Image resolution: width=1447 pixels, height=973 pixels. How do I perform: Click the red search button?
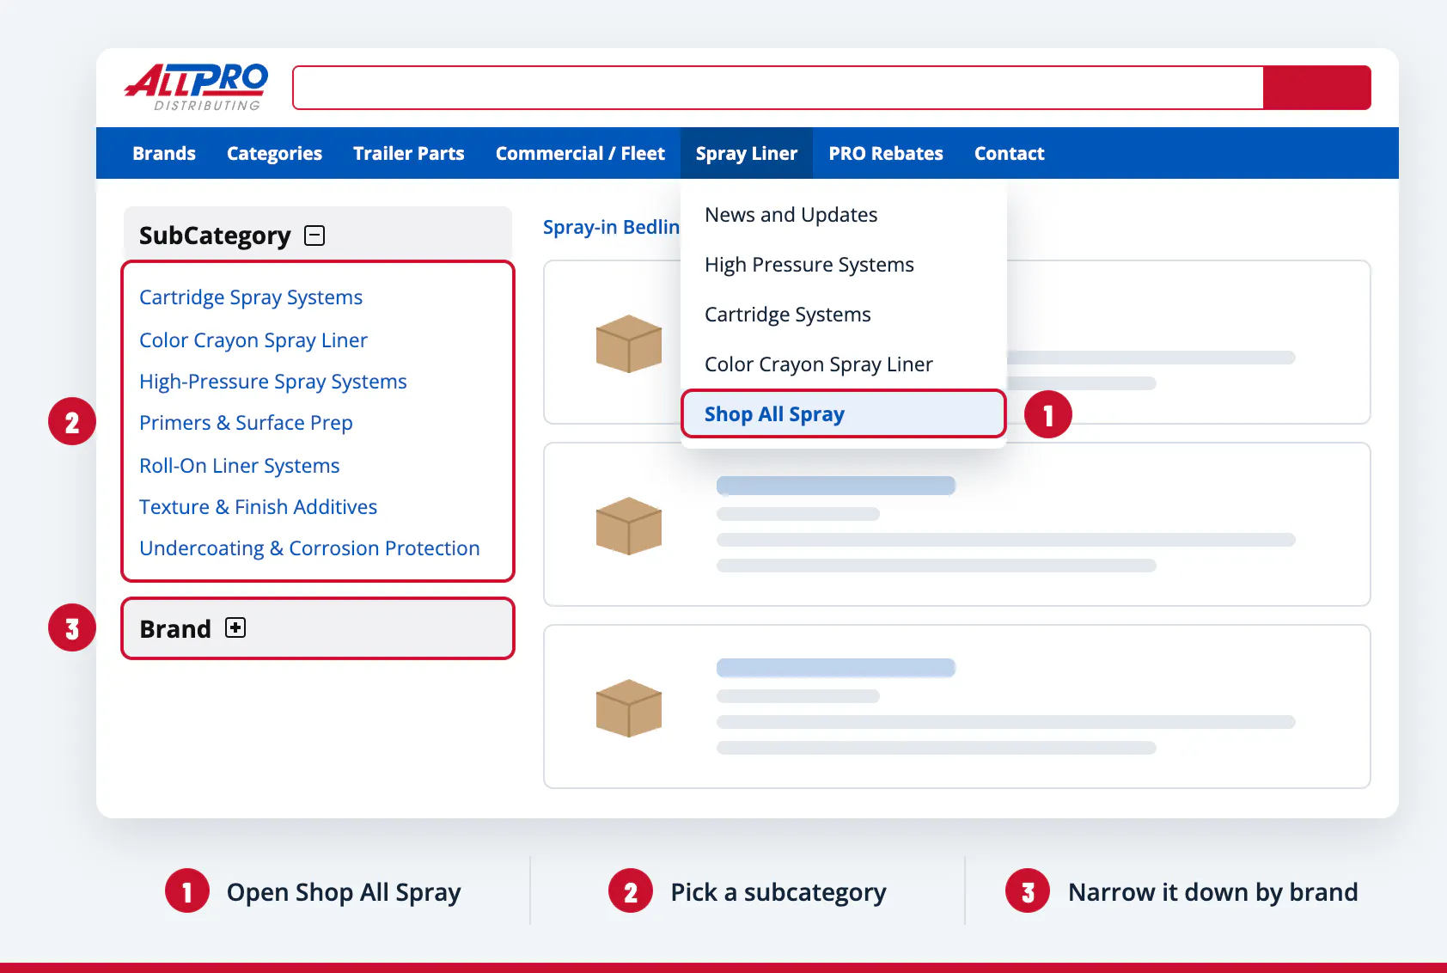point(1317,88)
